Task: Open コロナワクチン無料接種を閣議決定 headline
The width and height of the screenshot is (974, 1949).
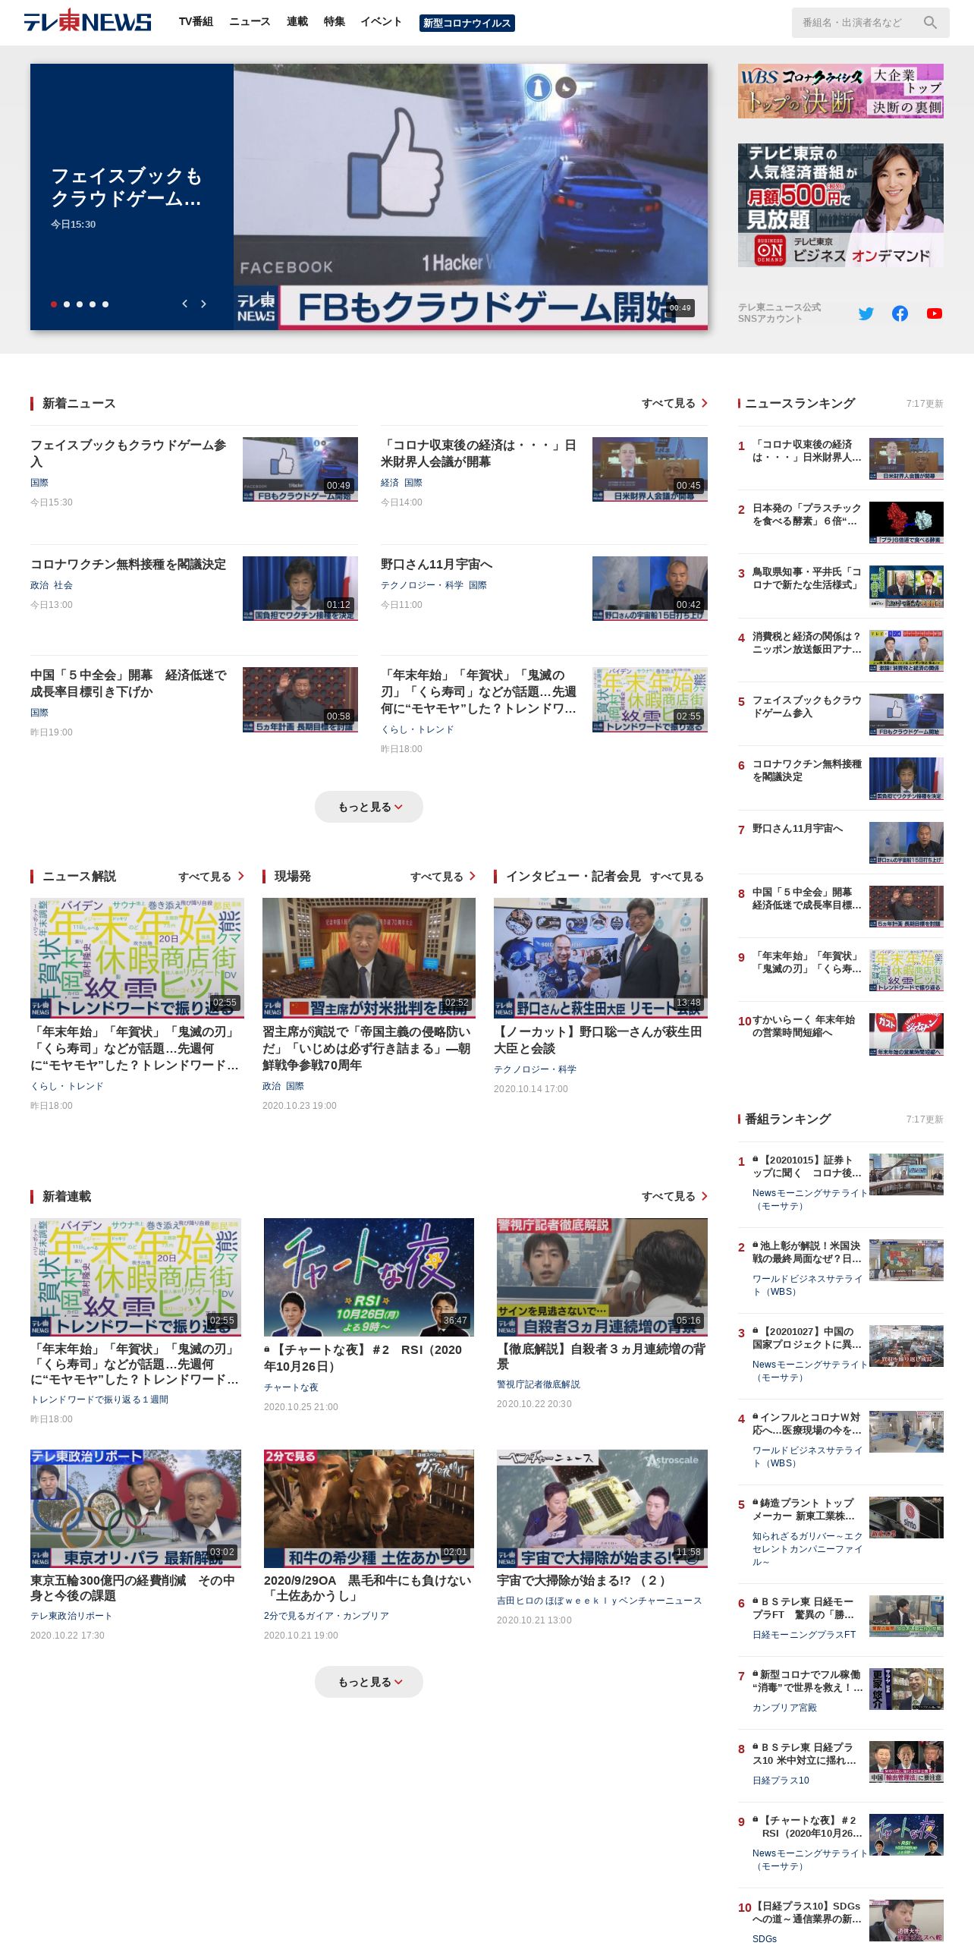Action: tap(128, 564)
